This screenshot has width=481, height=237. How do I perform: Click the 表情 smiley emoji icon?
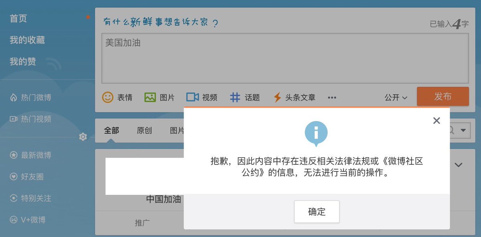point(107,97)
